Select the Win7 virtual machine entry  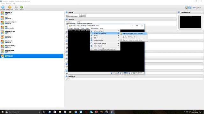click(x=32, y=18)
